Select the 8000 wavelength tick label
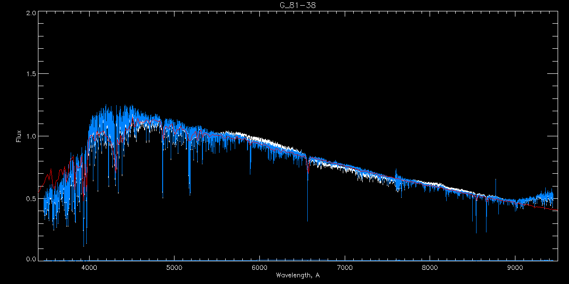The image size is (569, 284). tap(430, 267)
